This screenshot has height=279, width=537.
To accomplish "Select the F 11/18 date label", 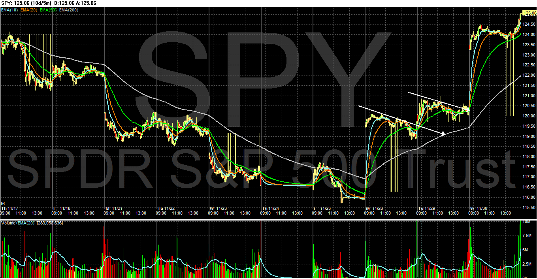I will point(62,208).
